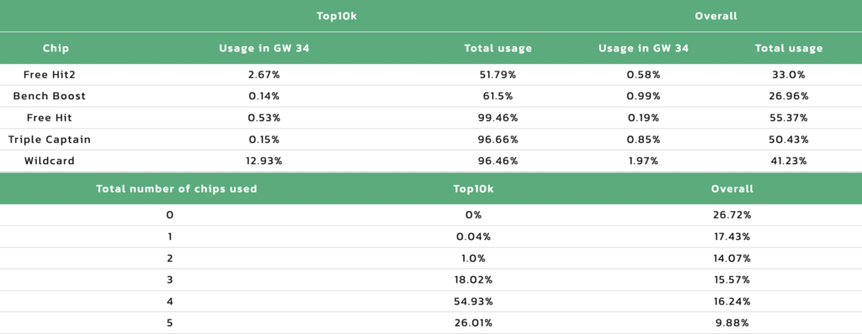
Task: Click Overall Usage in GW 34 header
Action: pyautogui.click(x=643, y=48)
